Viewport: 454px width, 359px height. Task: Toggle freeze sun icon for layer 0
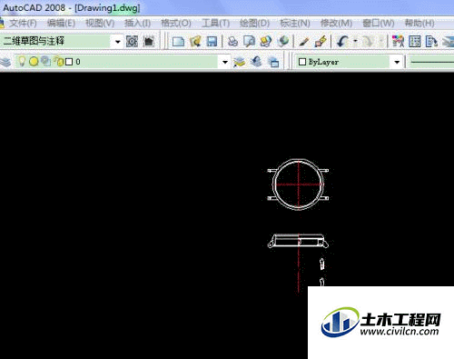[34, 62]
